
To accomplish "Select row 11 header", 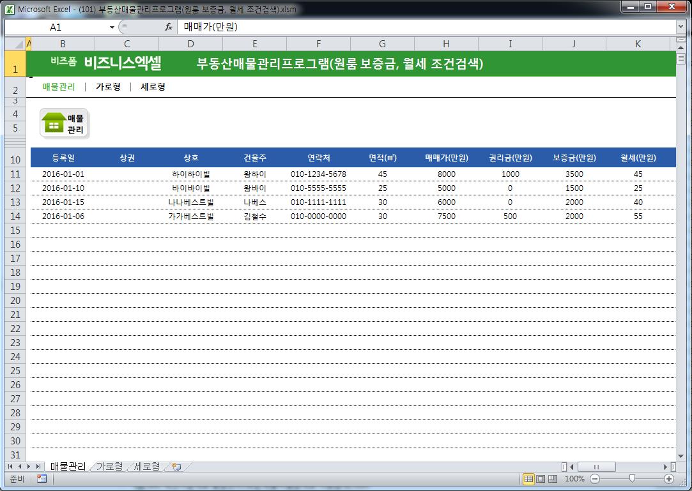I will point(15,174).
